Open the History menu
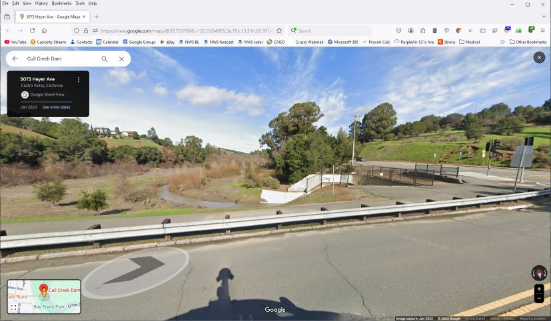The image size is (551, 321). 41,3
